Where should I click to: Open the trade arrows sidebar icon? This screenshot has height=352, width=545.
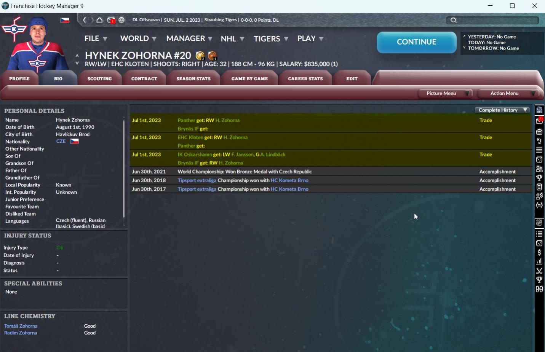click(539, 205)
